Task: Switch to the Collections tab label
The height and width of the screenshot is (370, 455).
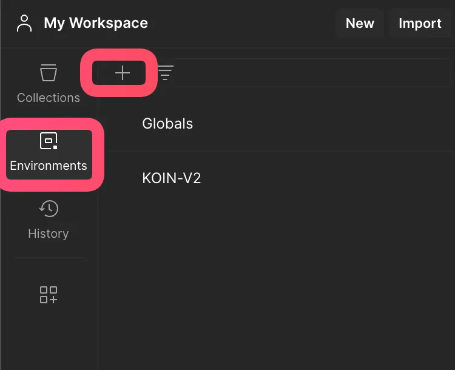Action: [x=49, y=98]
